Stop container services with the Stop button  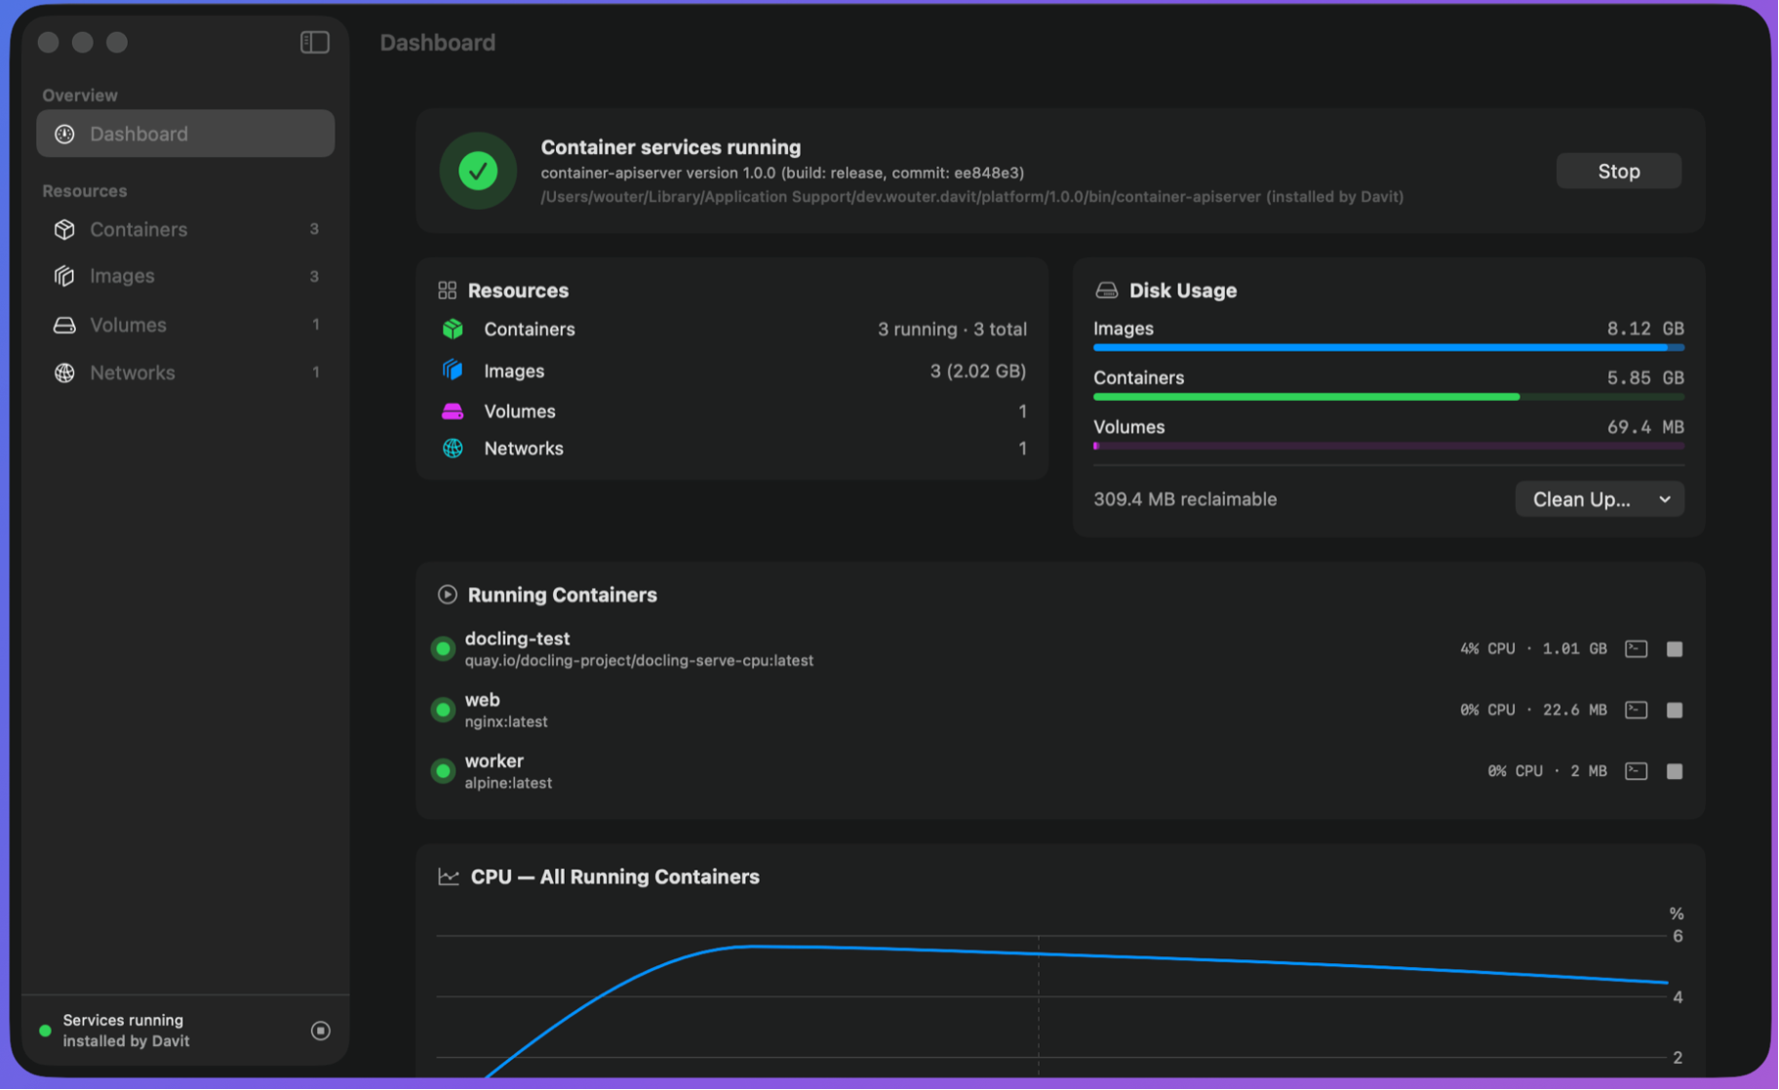(1618, 171)
